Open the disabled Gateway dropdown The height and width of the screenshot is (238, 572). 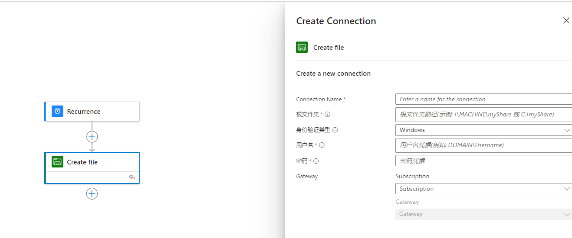[x=483, y=214]
